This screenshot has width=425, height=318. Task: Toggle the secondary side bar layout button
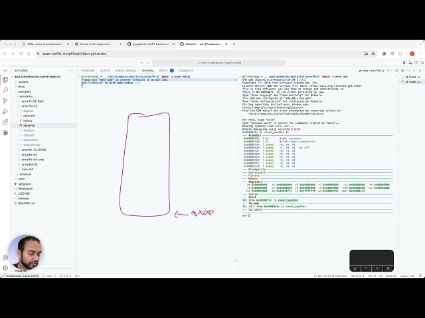pos(416,63)
